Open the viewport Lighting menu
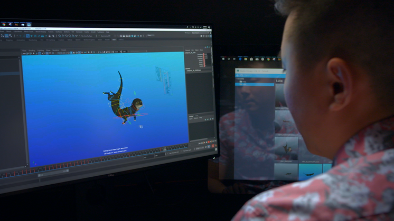Image resolution: width=394 pixels, height=221 pixels. pyautogui.click(x=41, y=51)
